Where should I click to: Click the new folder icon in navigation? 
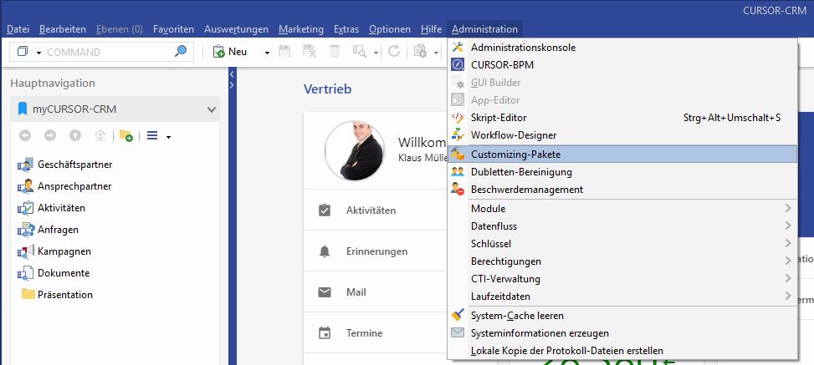pyautogui.click(x=126, y=136)
